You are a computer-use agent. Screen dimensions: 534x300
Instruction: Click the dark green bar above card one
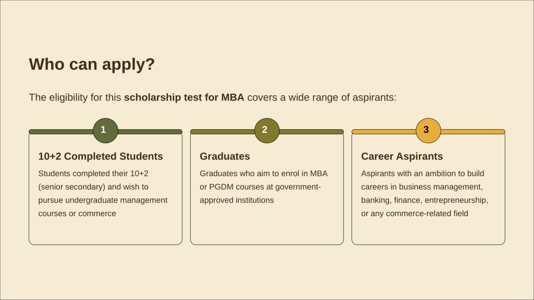pyautogui.click(x=62, y=132)
